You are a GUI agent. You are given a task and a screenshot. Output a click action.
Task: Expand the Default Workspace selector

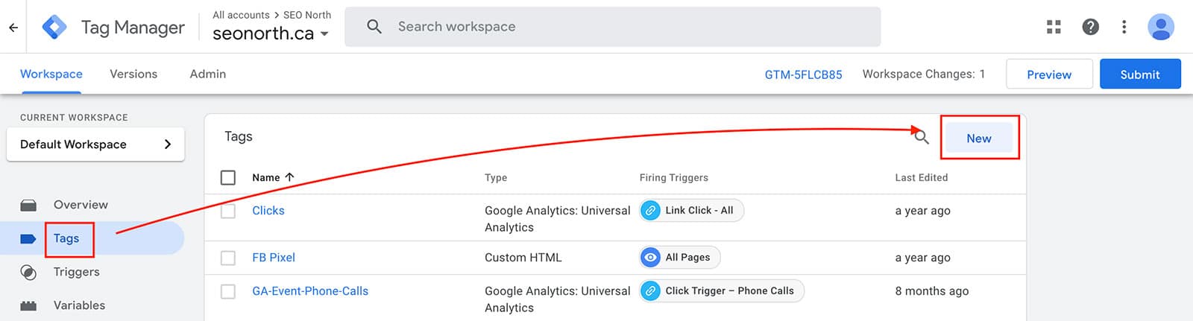95,144
